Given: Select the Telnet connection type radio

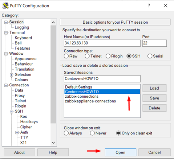Looking at the screenshot, I should (87, 56).
